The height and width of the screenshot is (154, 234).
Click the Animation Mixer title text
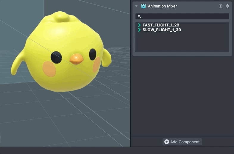tap(162, 6)
